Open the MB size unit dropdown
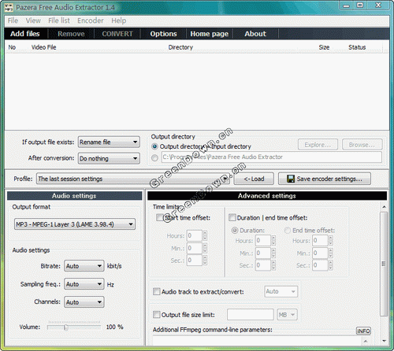Image resolution: width=394 pixels, height=351 pixels. 287,315
